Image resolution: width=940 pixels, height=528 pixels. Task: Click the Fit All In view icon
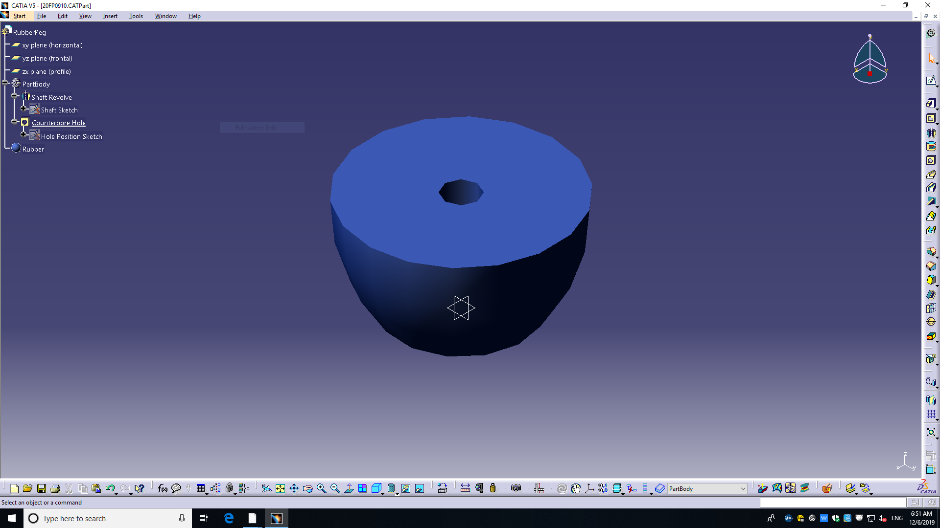pos(280,488)
